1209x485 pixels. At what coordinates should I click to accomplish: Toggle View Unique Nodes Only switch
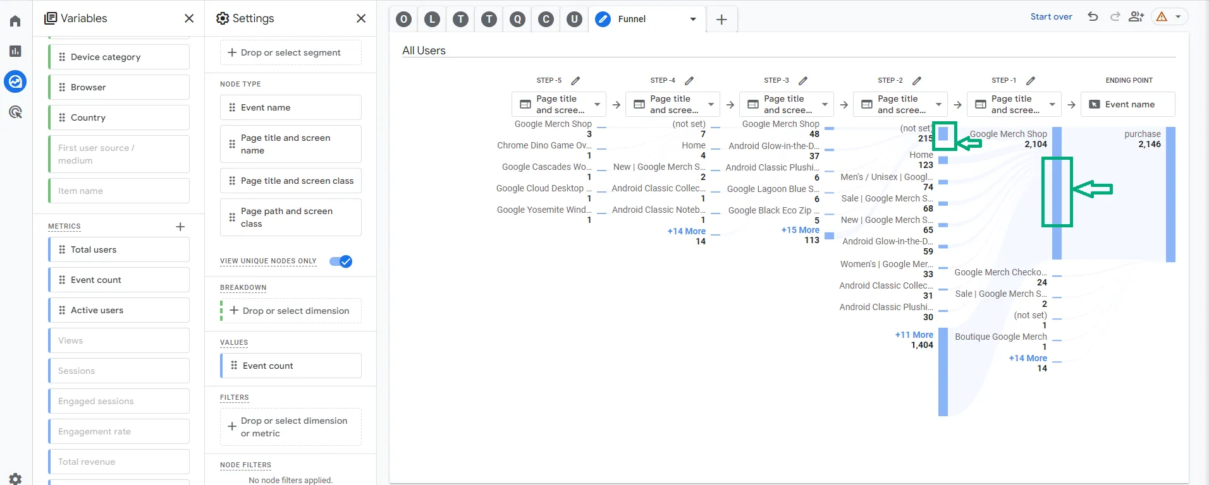341,261
